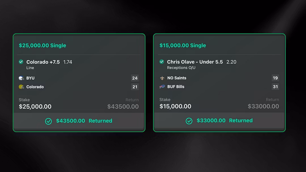Select the Colorado +7.5 selection title
The image size is (306, 172).
(x=43, y=62)
